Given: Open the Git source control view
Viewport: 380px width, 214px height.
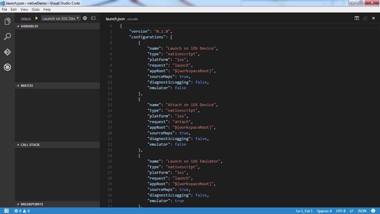Looking at the screenshot, I should click(7, 52).
